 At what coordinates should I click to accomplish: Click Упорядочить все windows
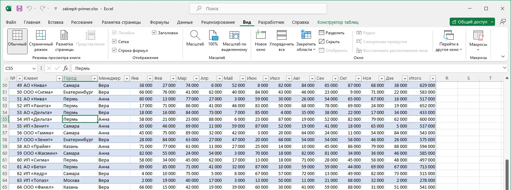281,41
